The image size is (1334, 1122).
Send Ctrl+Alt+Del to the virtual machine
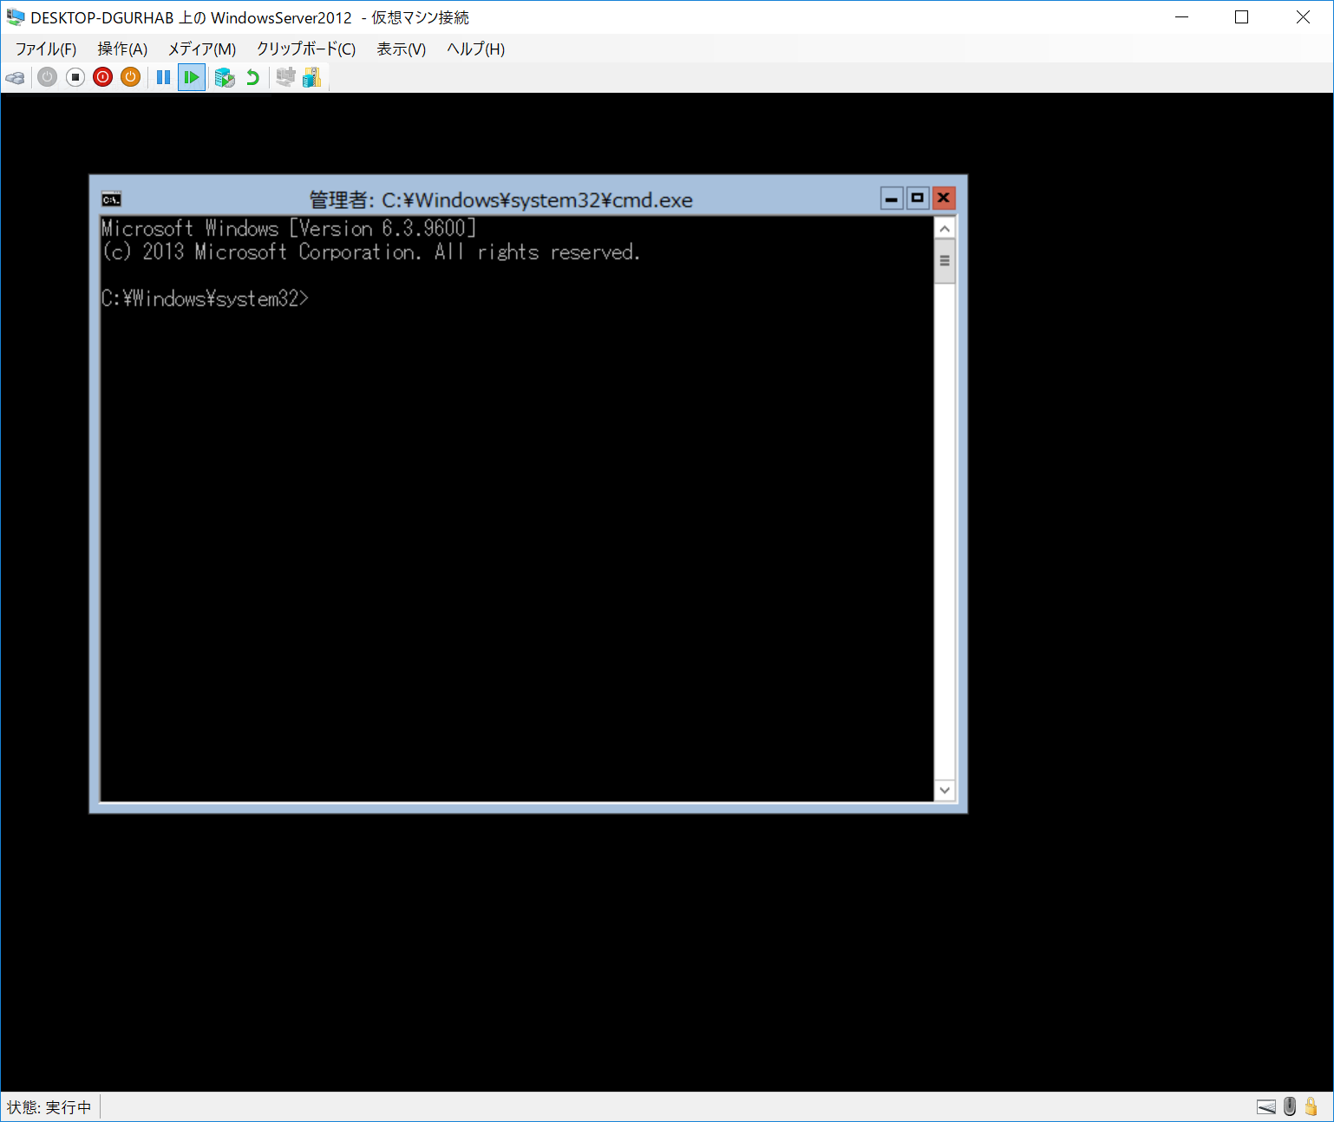click(15, 77)
